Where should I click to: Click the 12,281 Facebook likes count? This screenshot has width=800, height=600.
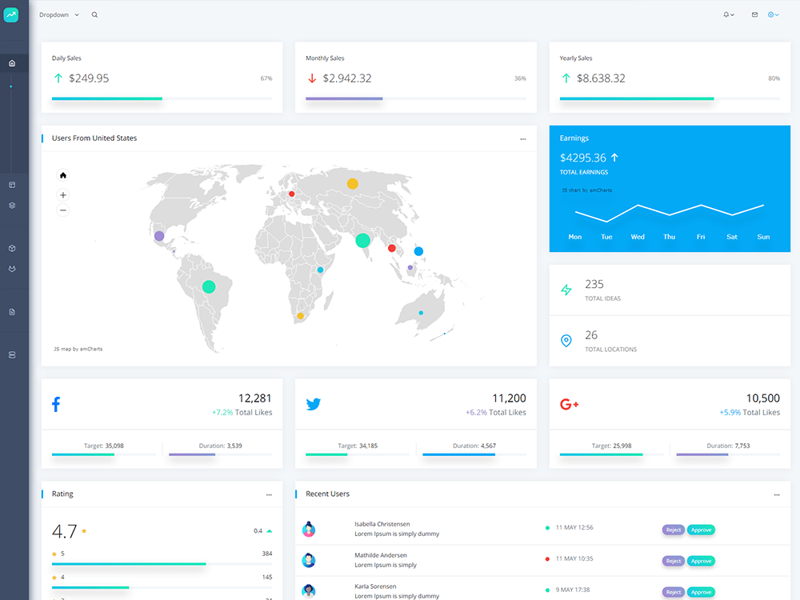(255, 398)
